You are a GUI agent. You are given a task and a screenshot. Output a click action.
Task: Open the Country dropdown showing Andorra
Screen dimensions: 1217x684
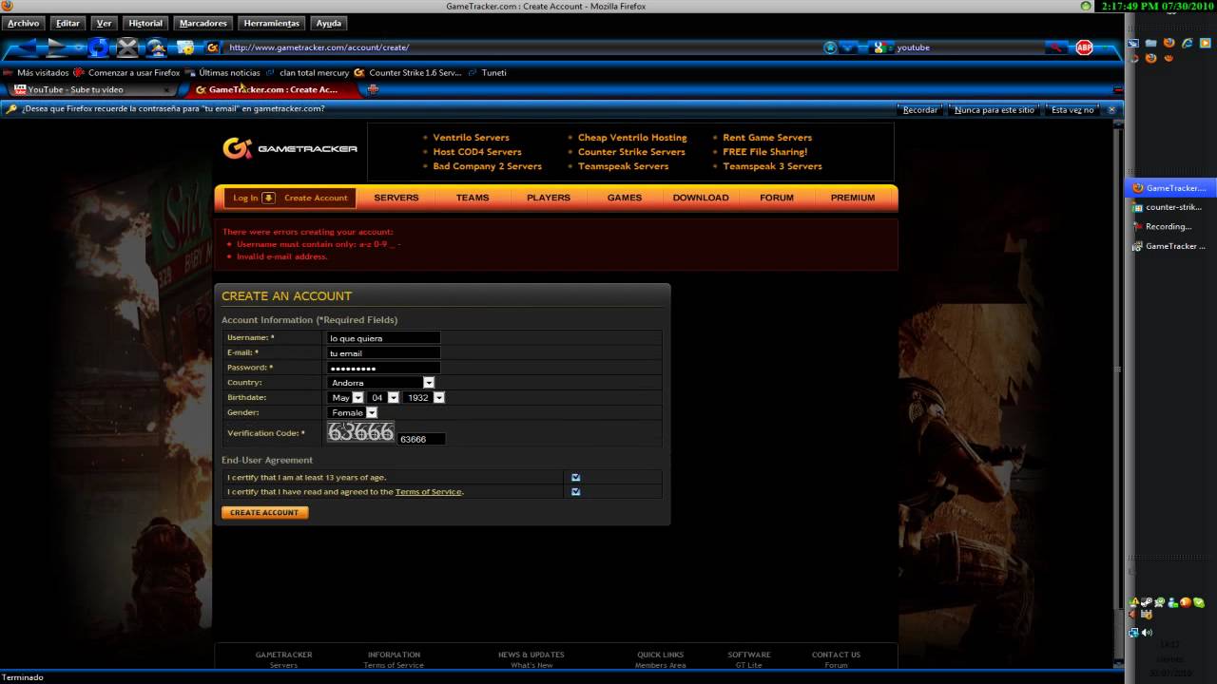[x=380, y=383]
